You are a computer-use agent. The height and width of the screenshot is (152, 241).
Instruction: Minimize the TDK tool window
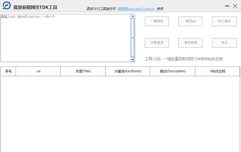tap(227, 6)
